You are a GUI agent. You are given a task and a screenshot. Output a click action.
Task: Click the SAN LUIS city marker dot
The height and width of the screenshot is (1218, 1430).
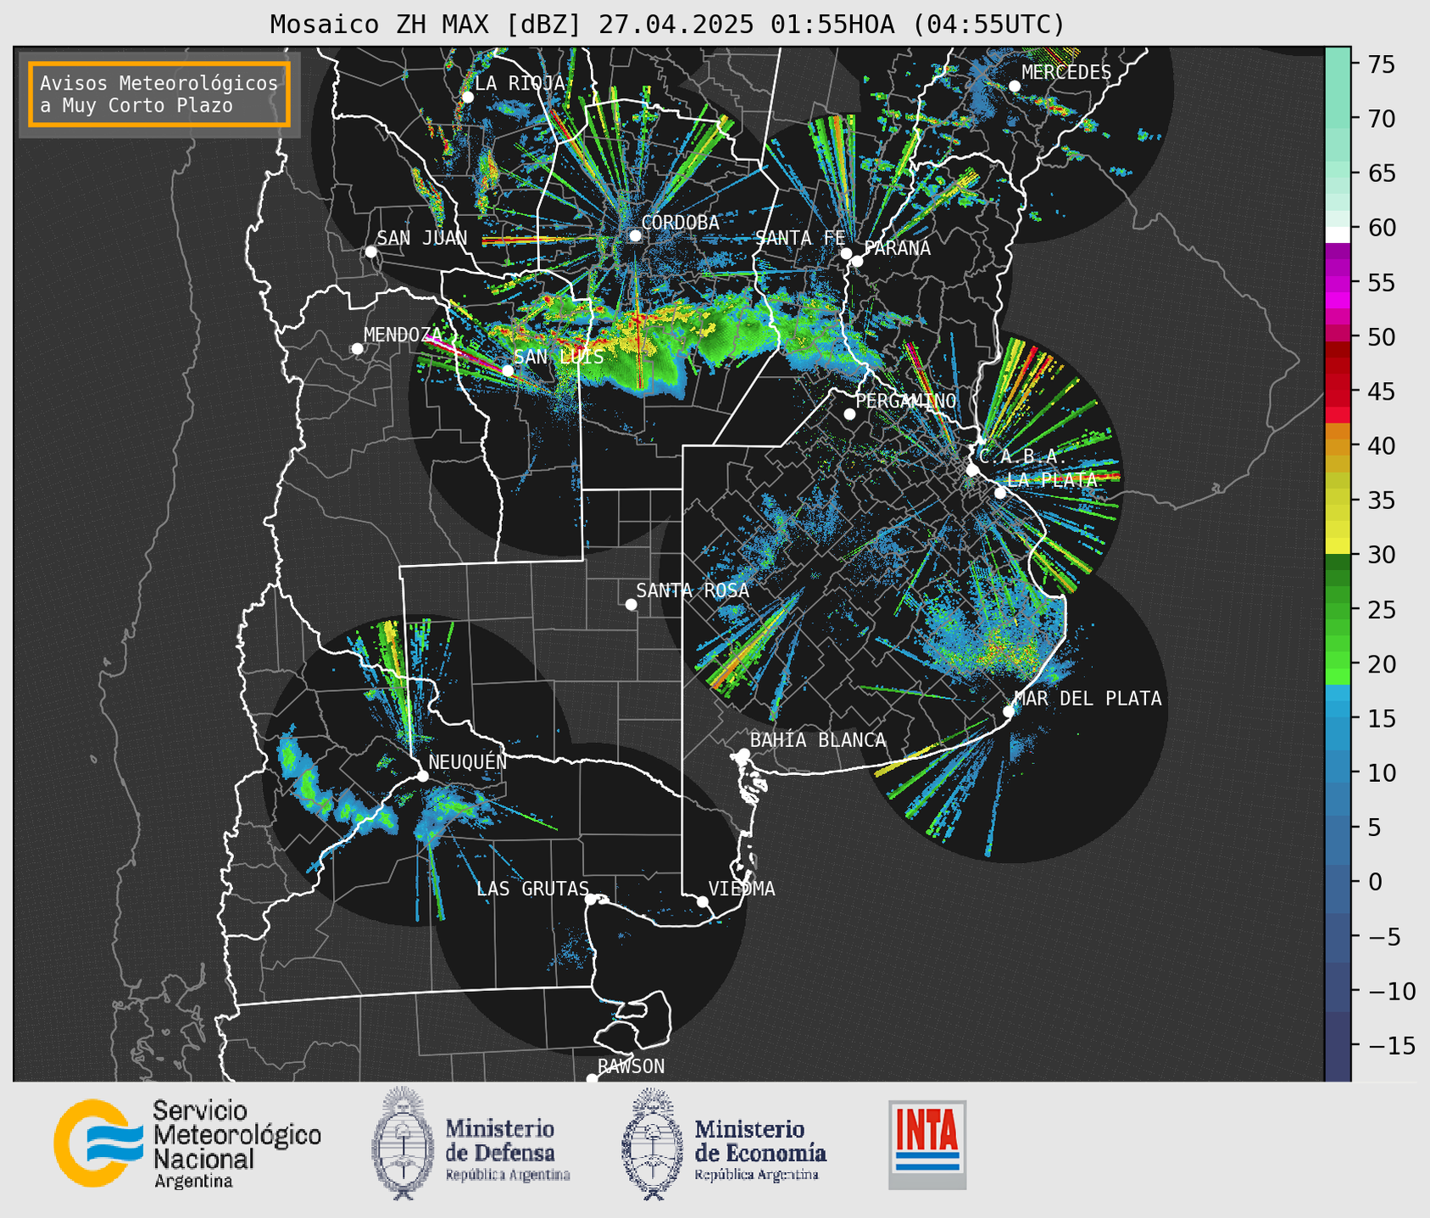point(508,370)
